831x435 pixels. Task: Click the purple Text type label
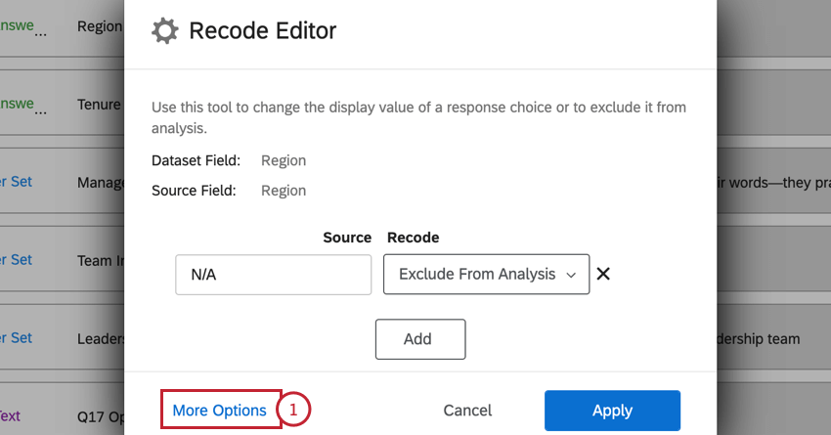click(x=12, y=415)
